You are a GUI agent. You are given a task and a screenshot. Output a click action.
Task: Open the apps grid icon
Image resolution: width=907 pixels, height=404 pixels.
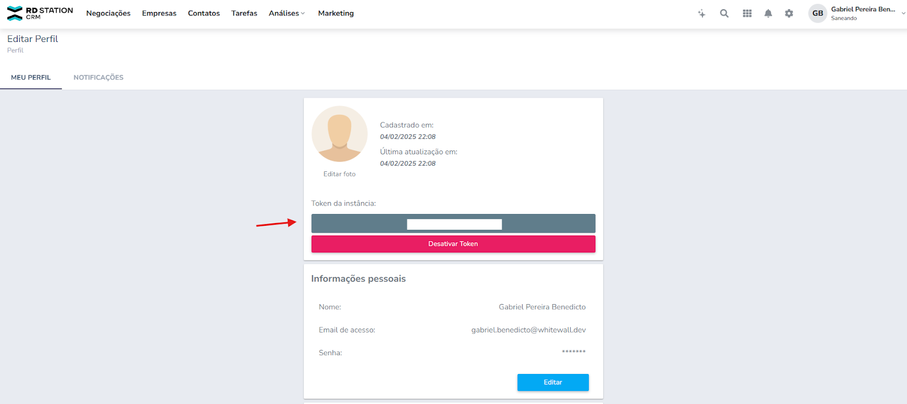click(747, 14)
